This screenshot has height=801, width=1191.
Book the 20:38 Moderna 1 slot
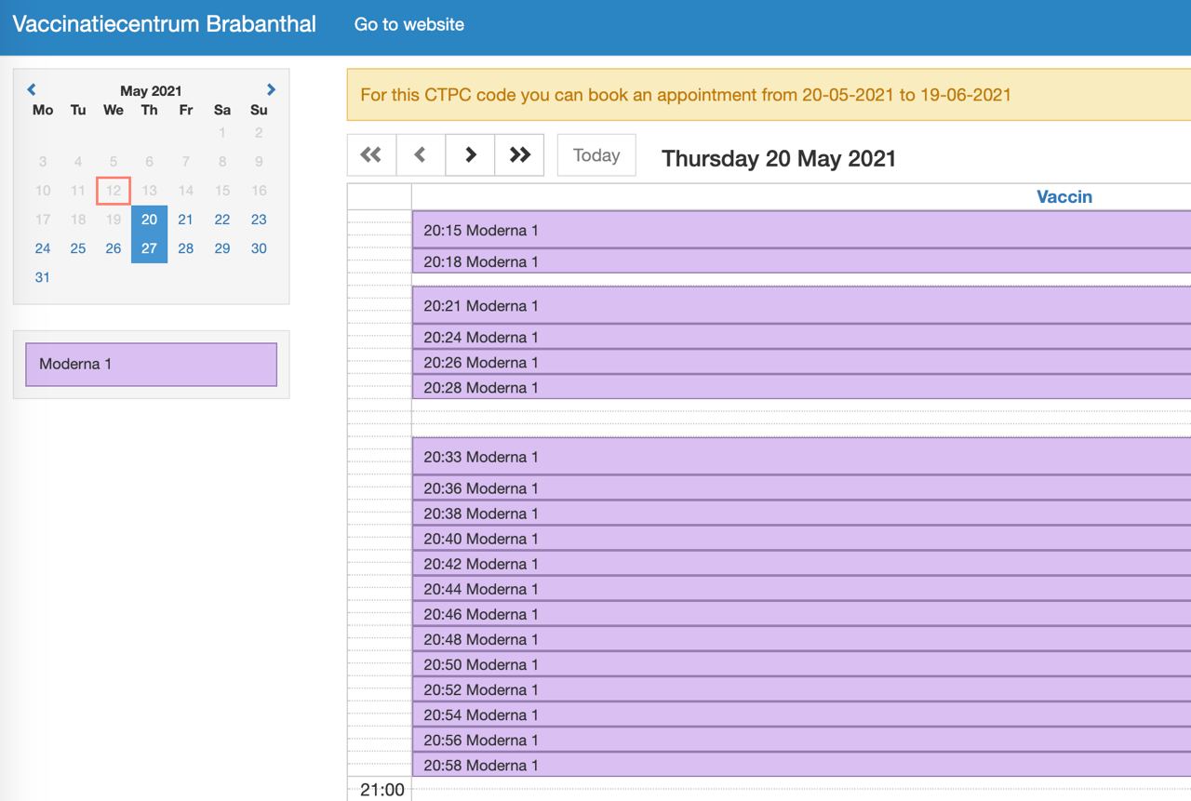pos(801,514)
